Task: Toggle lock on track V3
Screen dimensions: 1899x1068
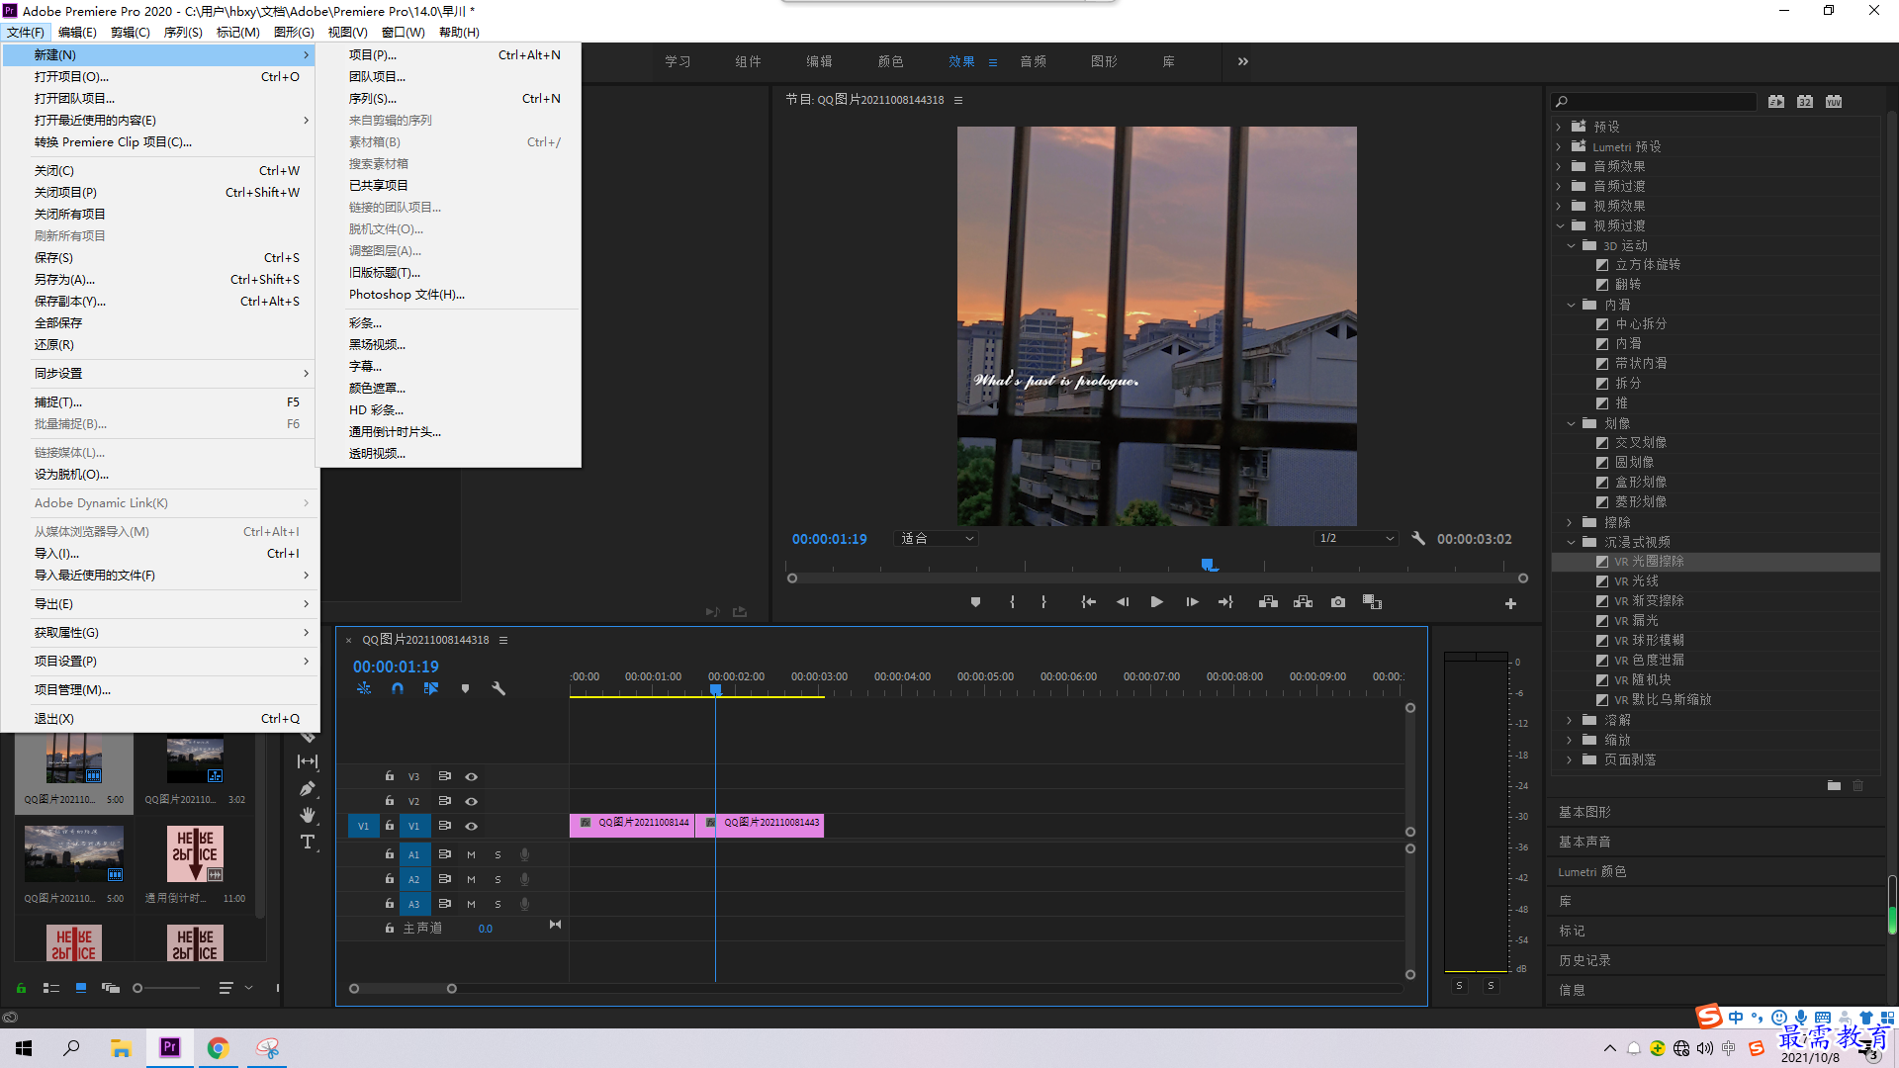Action: (390, 776)
